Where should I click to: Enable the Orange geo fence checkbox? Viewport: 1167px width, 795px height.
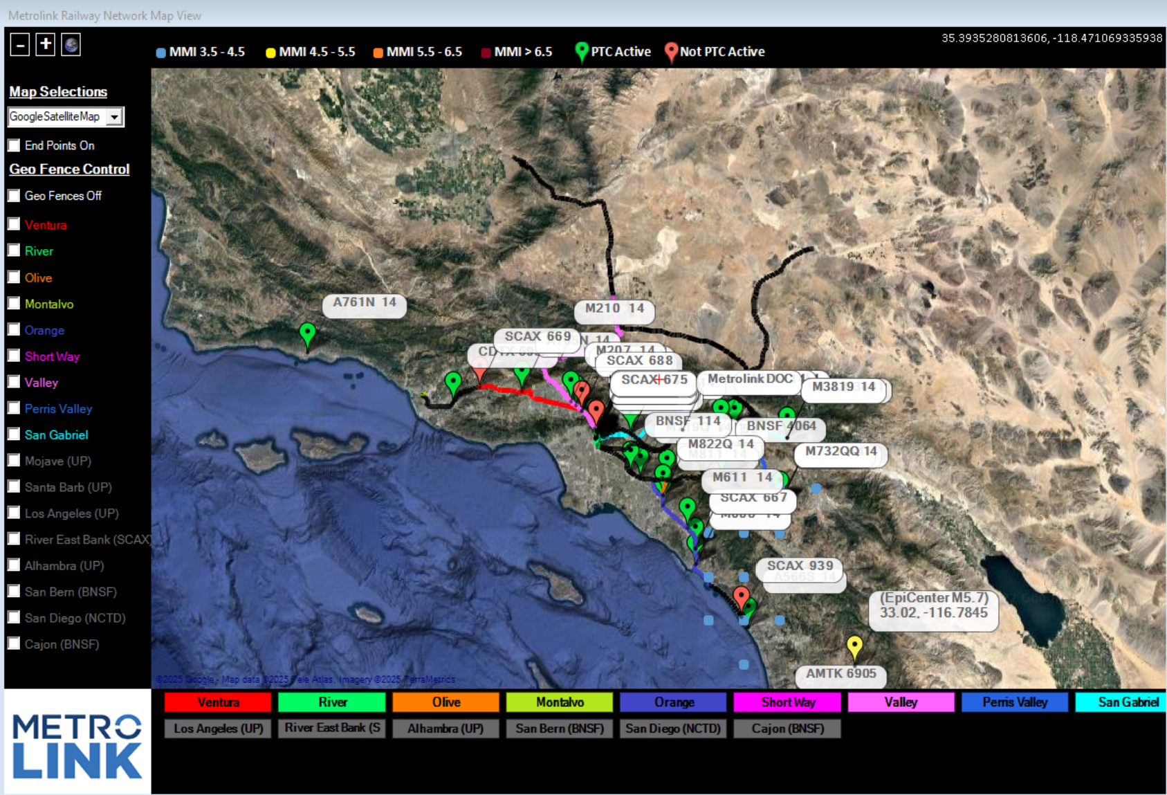14,329
